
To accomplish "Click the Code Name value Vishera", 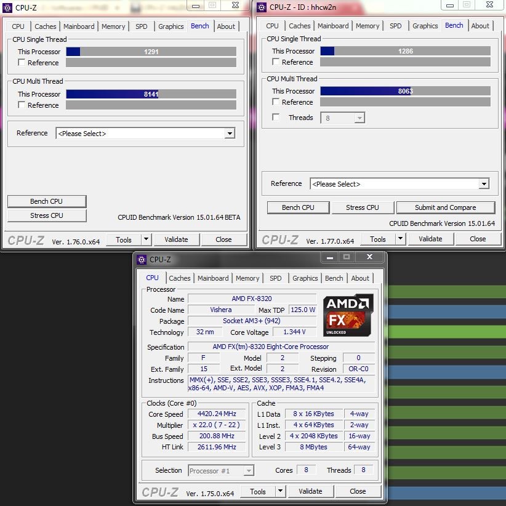I will tap(221, 310).
